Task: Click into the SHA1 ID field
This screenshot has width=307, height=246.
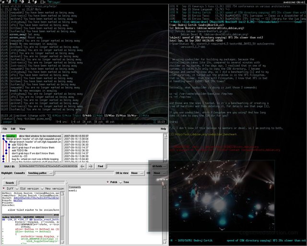Action: tap(48, 166)
